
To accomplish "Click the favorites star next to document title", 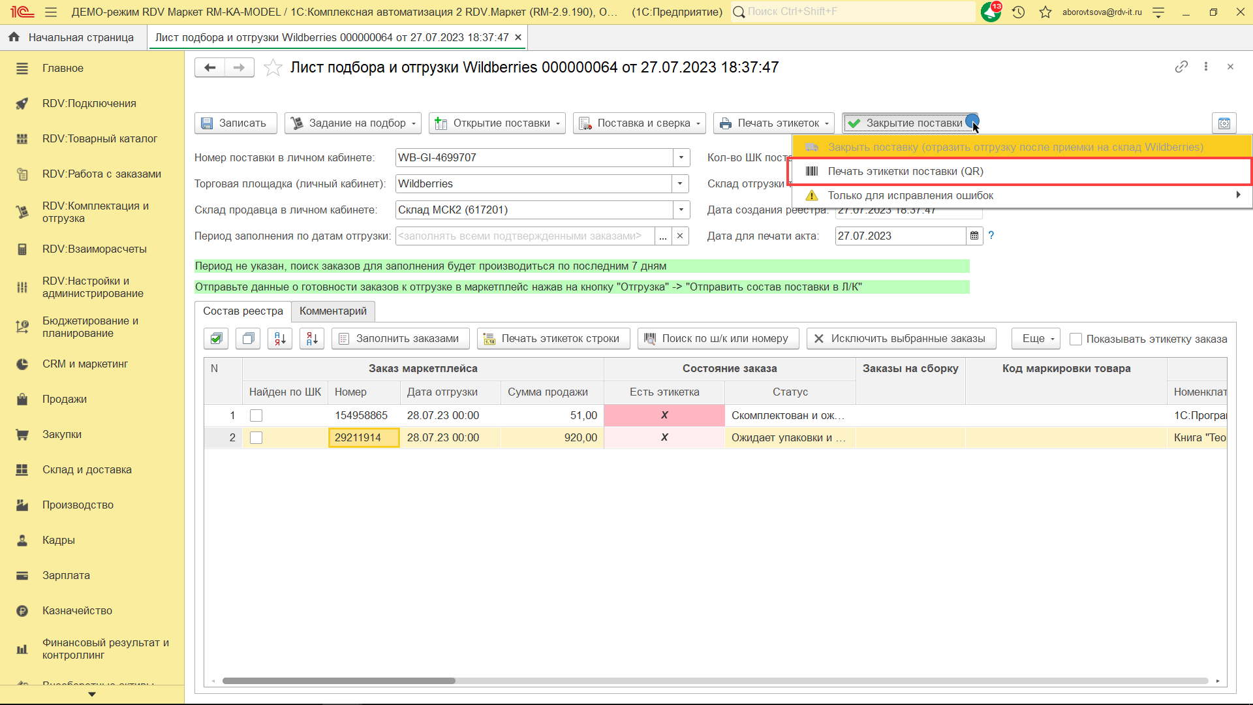I will (273, 67).
